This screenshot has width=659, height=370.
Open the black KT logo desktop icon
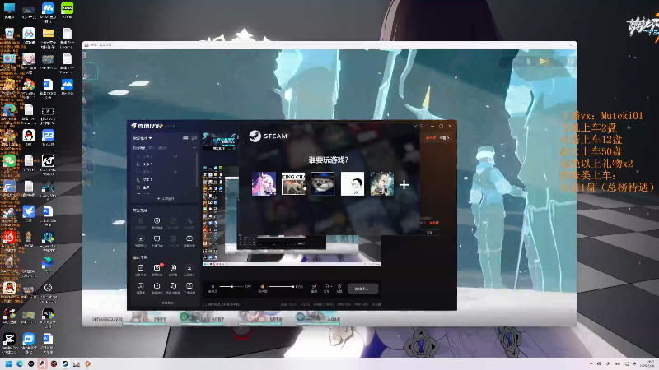pos(48,162)
